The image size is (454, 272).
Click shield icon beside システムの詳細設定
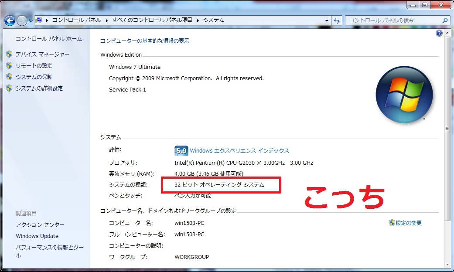pyautogui.click(x=9, y=88)
